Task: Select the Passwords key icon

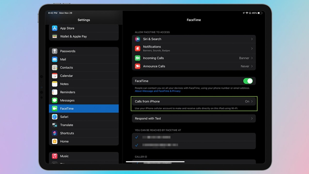Action: [x=54, y=51]
